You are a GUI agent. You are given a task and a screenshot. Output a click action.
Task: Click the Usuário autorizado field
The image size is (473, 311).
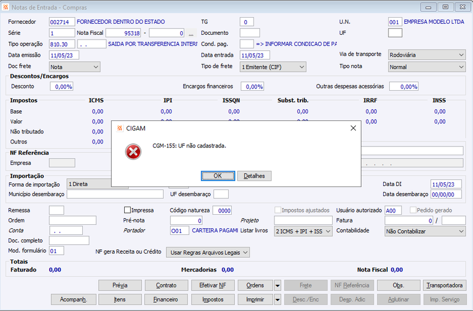(x=393, y=211)
